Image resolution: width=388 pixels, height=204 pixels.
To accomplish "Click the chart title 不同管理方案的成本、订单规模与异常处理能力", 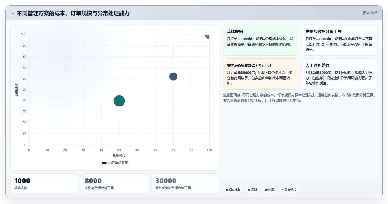I will (x=73, y=13).
